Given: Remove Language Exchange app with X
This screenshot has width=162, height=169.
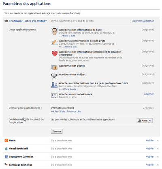Looking at the screenshot, I should tap(158, 165).
